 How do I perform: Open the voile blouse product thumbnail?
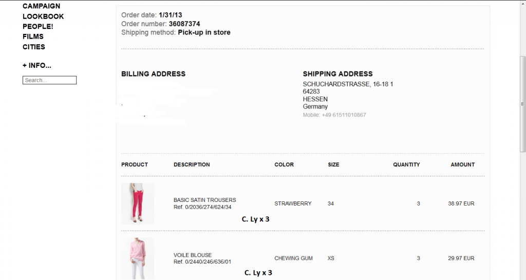click(137, 257)
